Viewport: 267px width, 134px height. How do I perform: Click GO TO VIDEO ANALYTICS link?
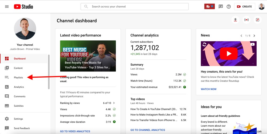75,131
